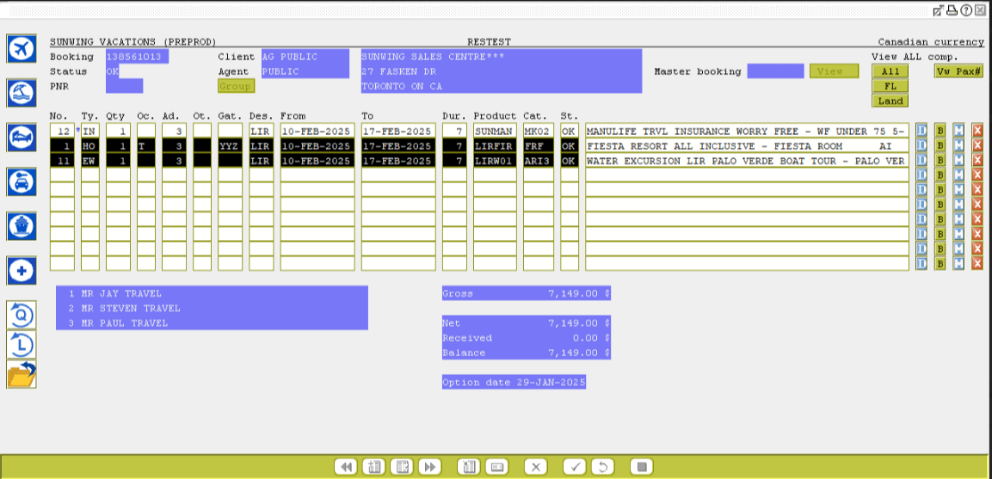The width and height of the screenshot is (992, 479).
Task: Click the YYZ gateway cell
Action: point(231,145)
